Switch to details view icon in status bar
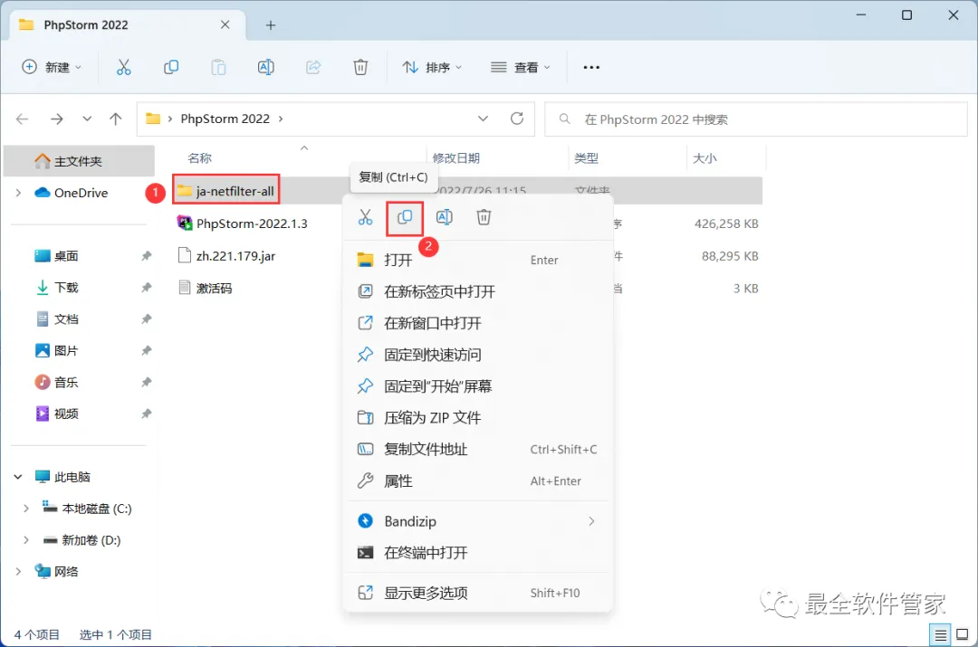Viewport: 978px width, 647px height. coord(940,635)
